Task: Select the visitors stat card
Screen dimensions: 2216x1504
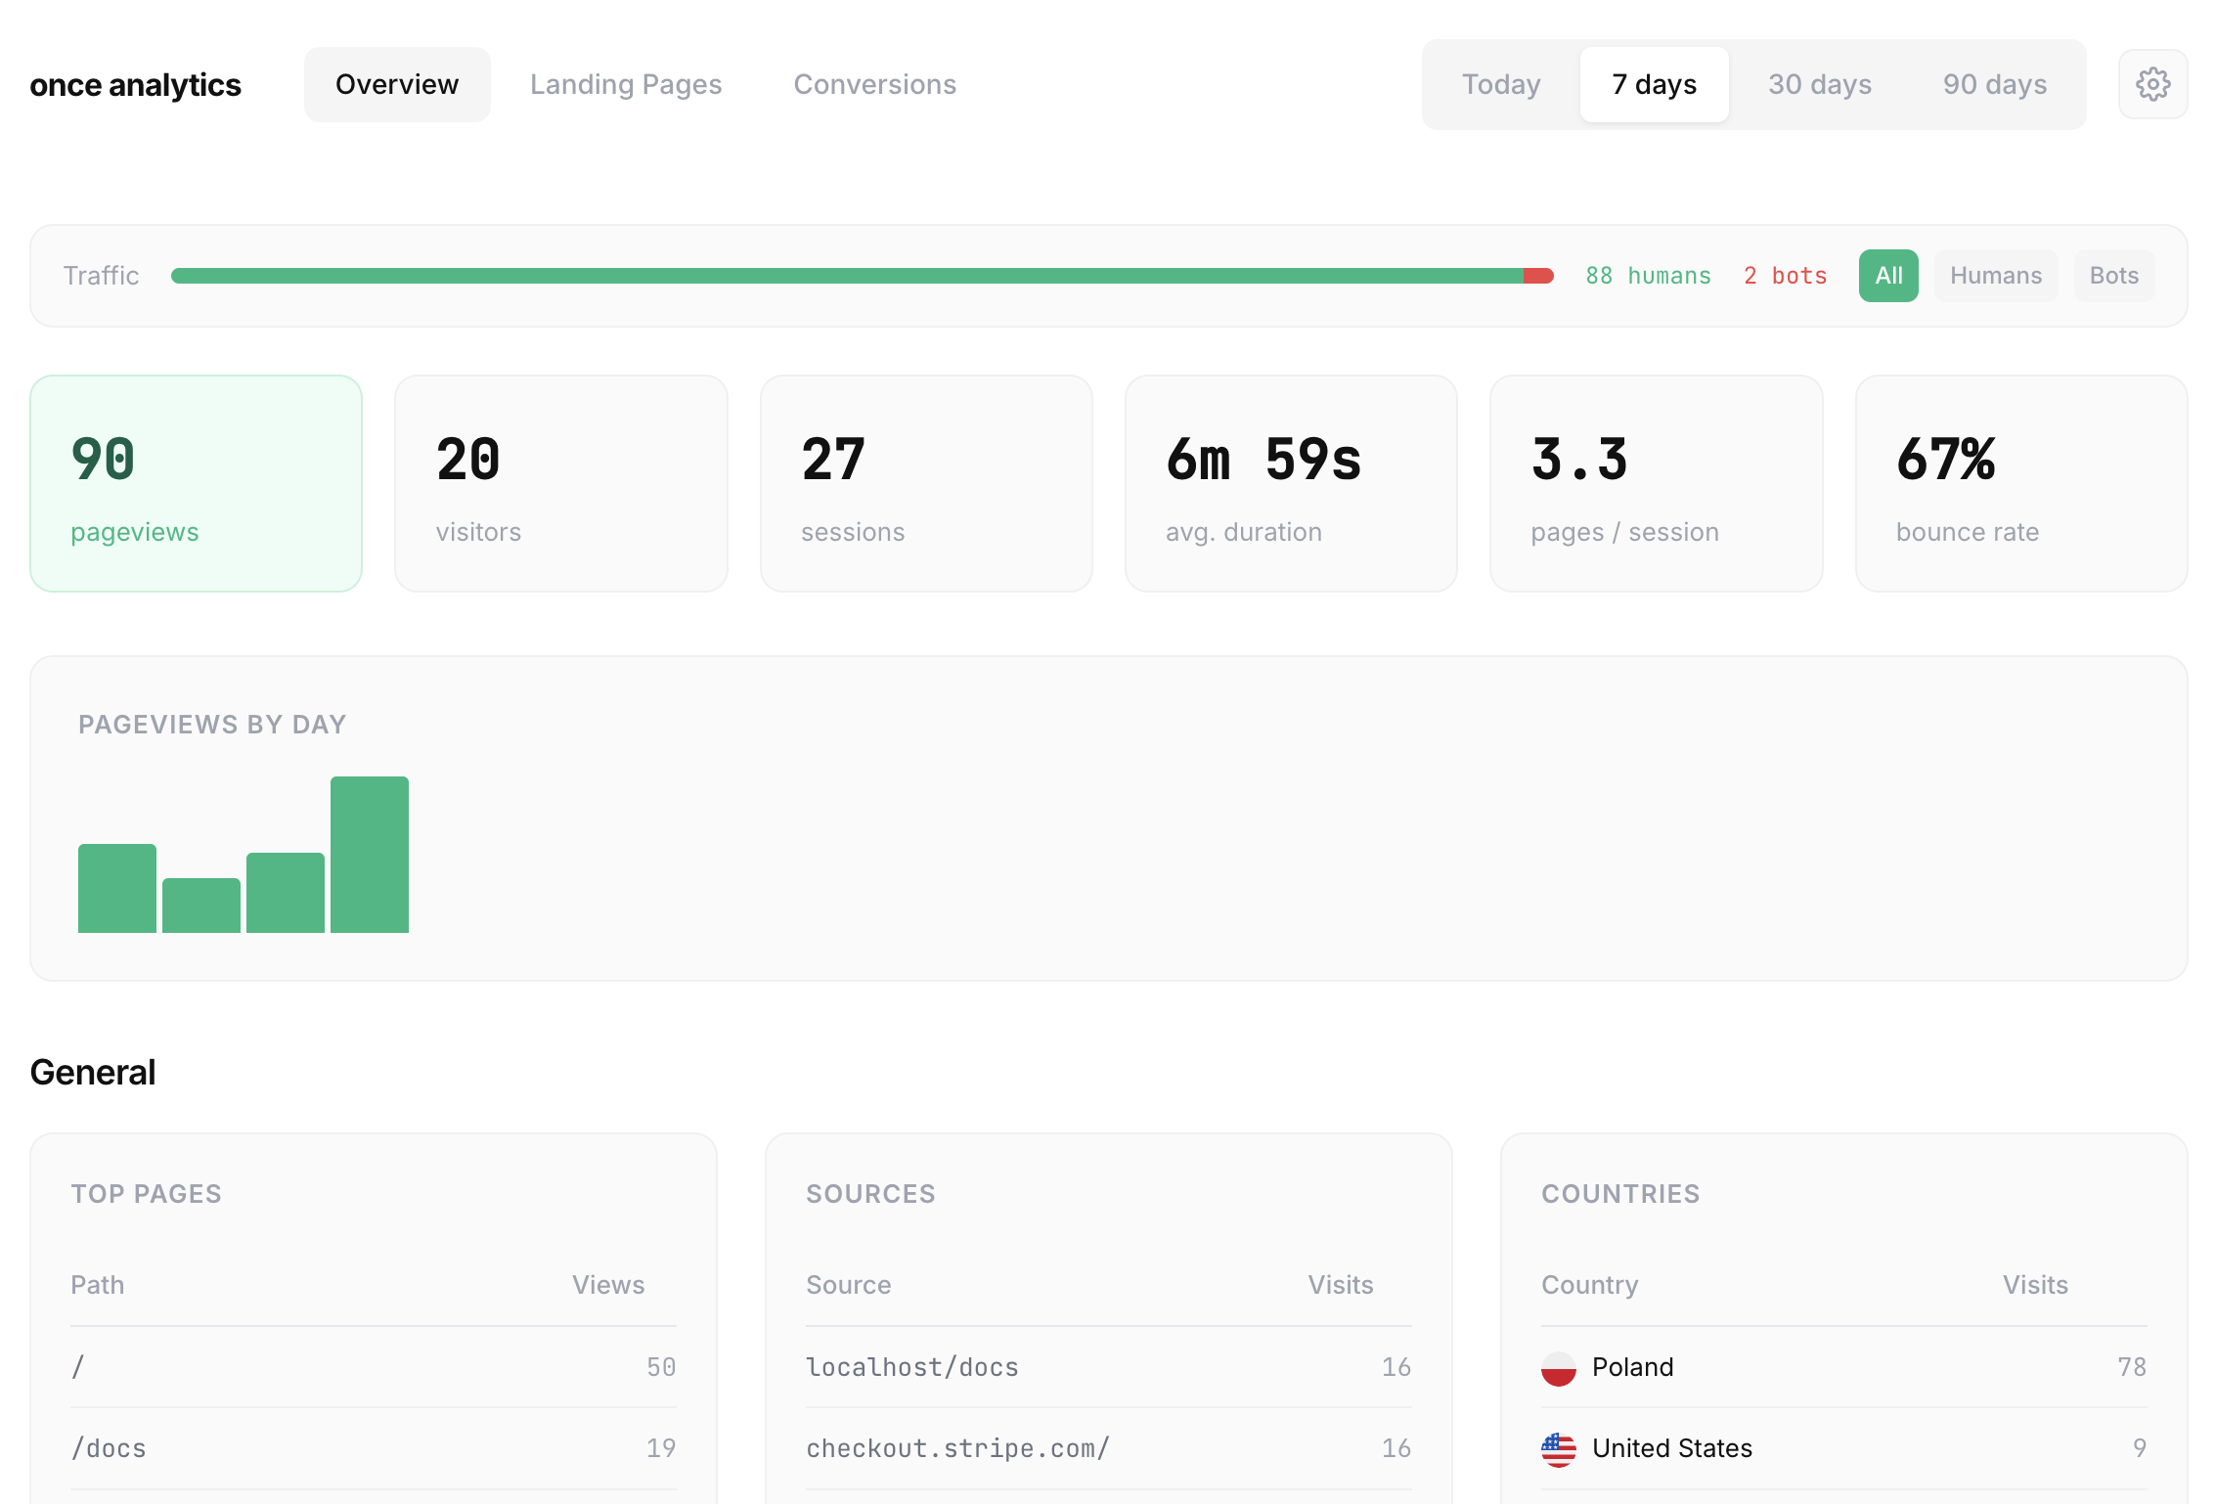Action: [560, 483]
